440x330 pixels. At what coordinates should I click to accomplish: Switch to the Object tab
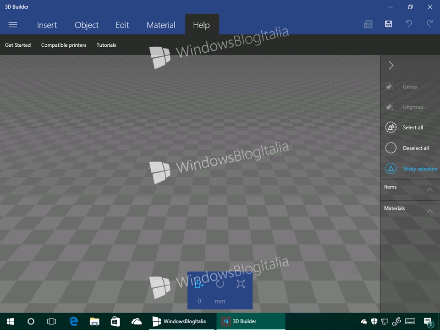point(87,25)
